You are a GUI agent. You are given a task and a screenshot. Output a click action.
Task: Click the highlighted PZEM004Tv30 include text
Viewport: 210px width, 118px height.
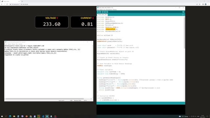coord(111,29)
